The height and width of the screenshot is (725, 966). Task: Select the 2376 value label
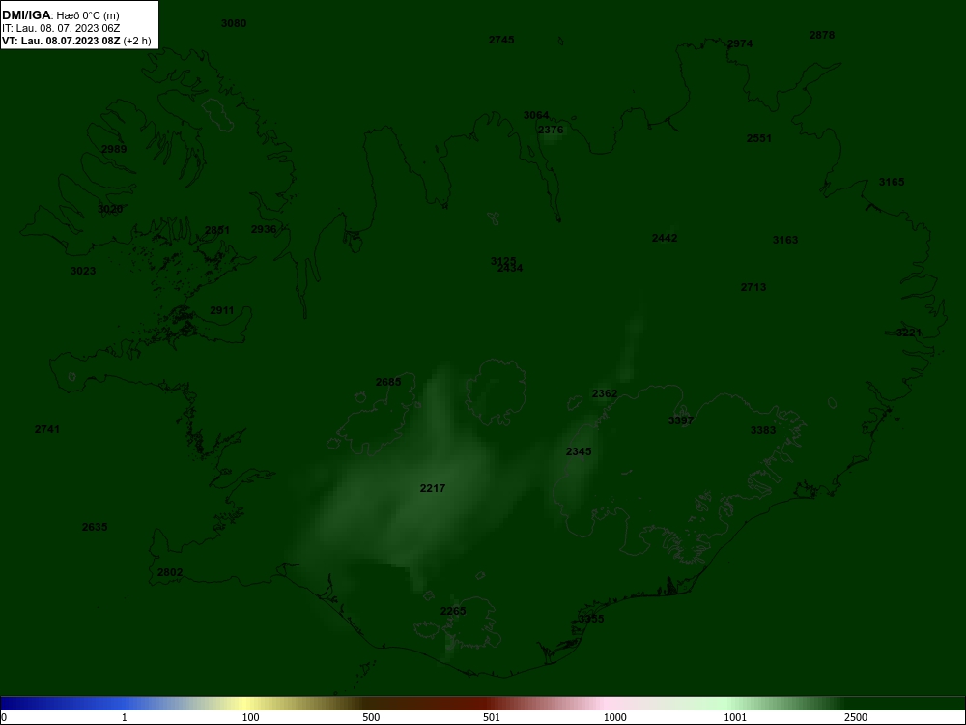point(551,130)
